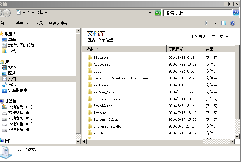Toggle the preview pane icon

[224, 23]
